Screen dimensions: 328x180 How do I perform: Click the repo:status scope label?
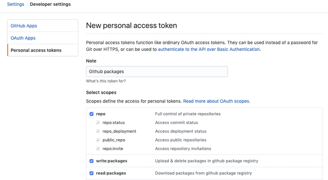pyautogui.click(x=114, y=123)
